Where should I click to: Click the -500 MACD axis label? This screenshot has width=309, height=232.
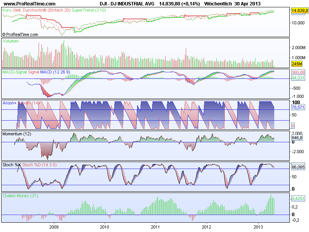tap(296, 88)
